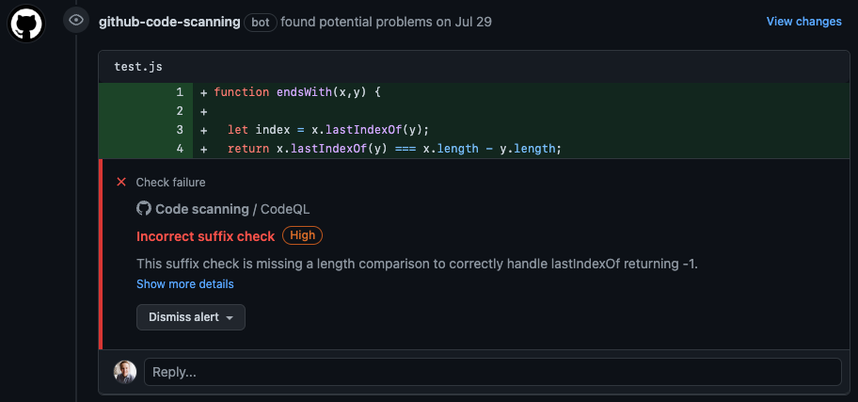Image resolution: width=858 pixels, height=402 pixels.
Task: Click the endsWith function declaration line
Action: [296, 92]
